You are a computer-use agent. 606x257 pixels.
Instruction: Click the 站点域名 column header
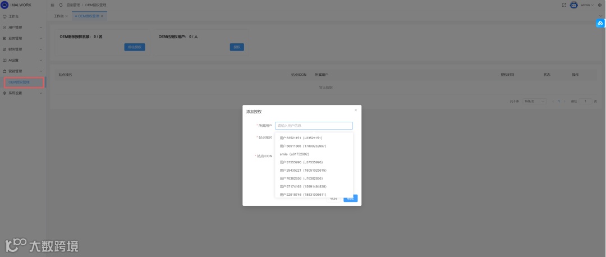coord(65,75)
